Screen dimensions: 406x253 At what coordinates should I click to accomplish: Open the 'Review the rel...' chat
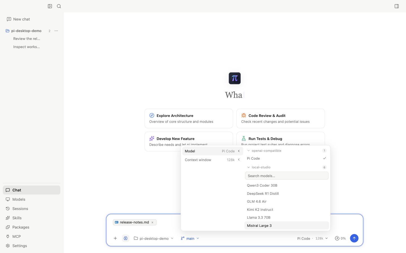pos(27,39)
